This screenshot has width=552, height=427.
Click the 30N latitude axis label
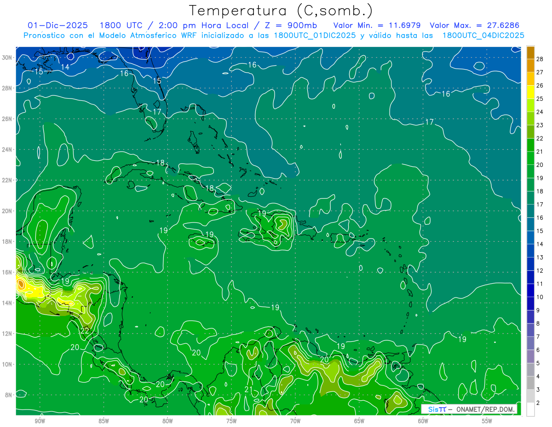coord(7,58)
